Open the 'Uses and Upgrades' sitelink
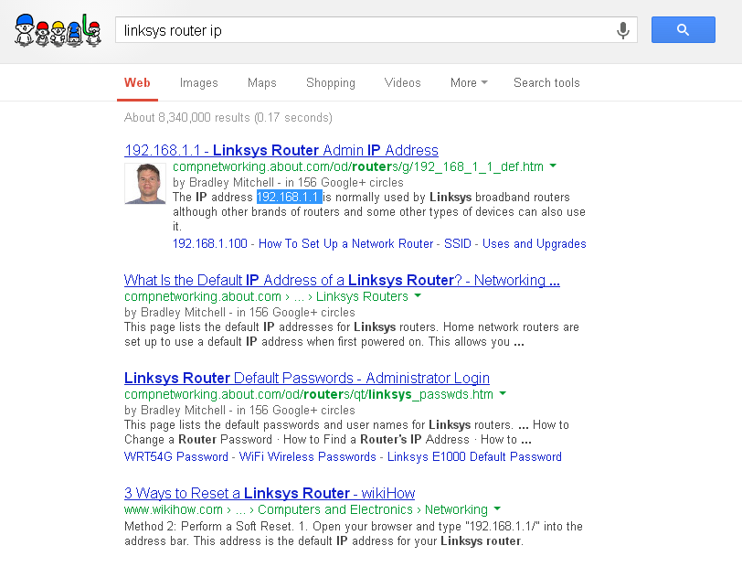742x567 pixels. 535,243
